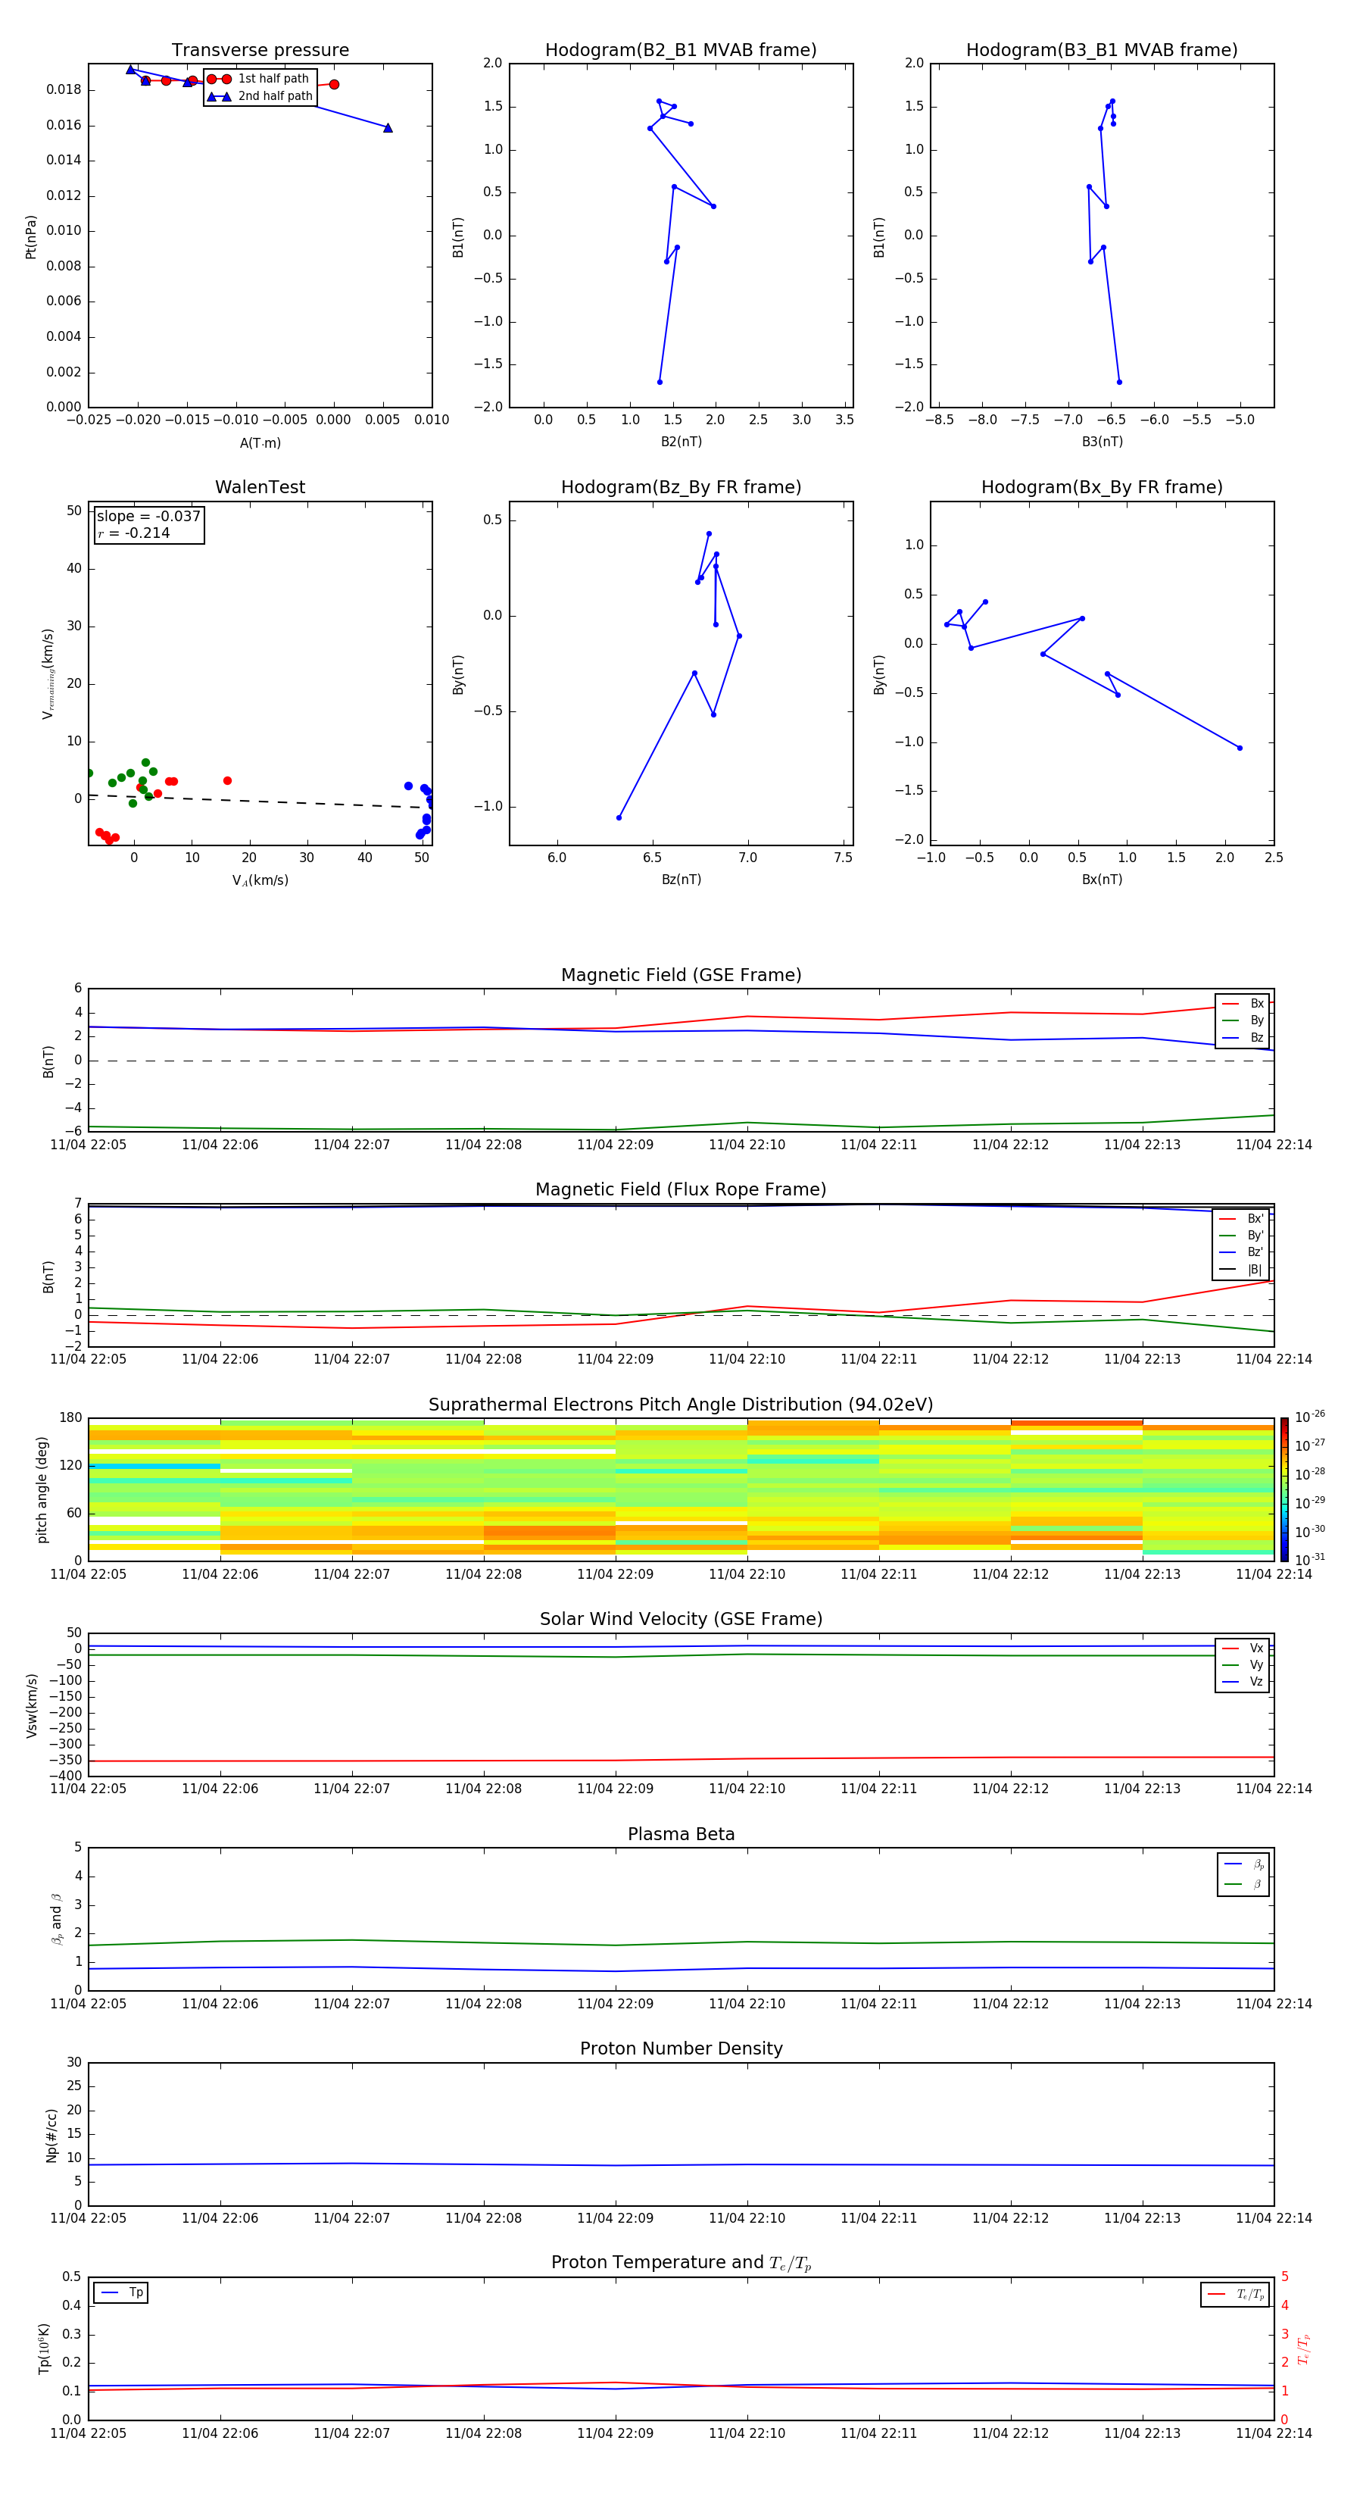This screenshot has height=2500, width=1363.
Task: Click the "Hodogram(Bz_By FR frame)" title
Action: pyautogui.click(x=681, y=487)
